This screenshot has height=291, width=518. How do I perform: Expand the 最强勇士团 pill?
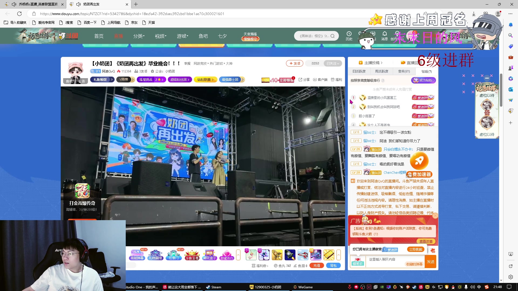[x=232, y=79]
